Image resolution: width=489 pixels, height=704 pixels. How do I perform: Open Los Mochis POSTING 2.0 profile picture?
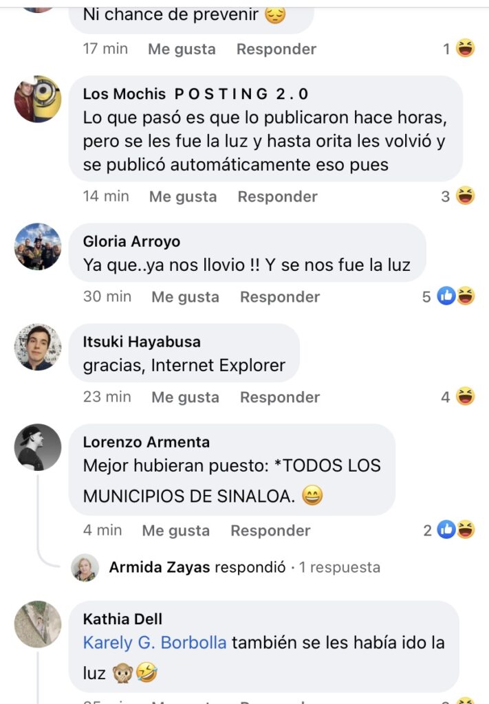(38, 99)
